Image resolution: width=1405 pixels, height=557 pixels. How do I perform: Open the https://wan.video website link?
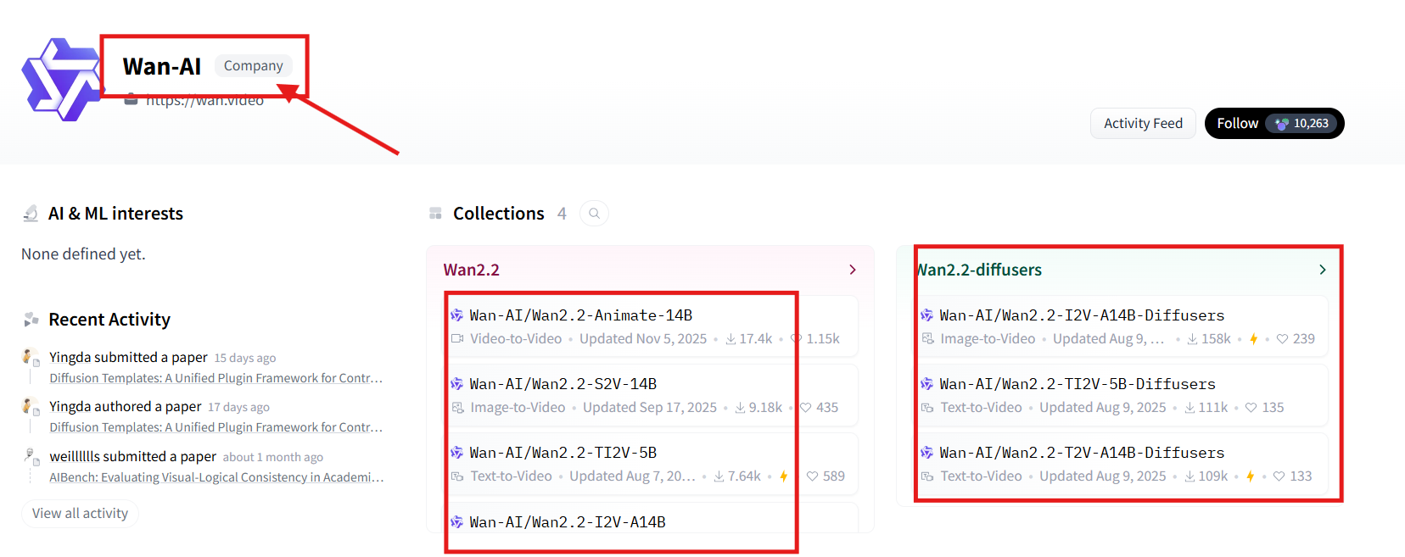[204, 100]
